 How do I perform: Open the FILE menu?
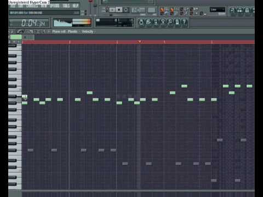tap(13, 6)
